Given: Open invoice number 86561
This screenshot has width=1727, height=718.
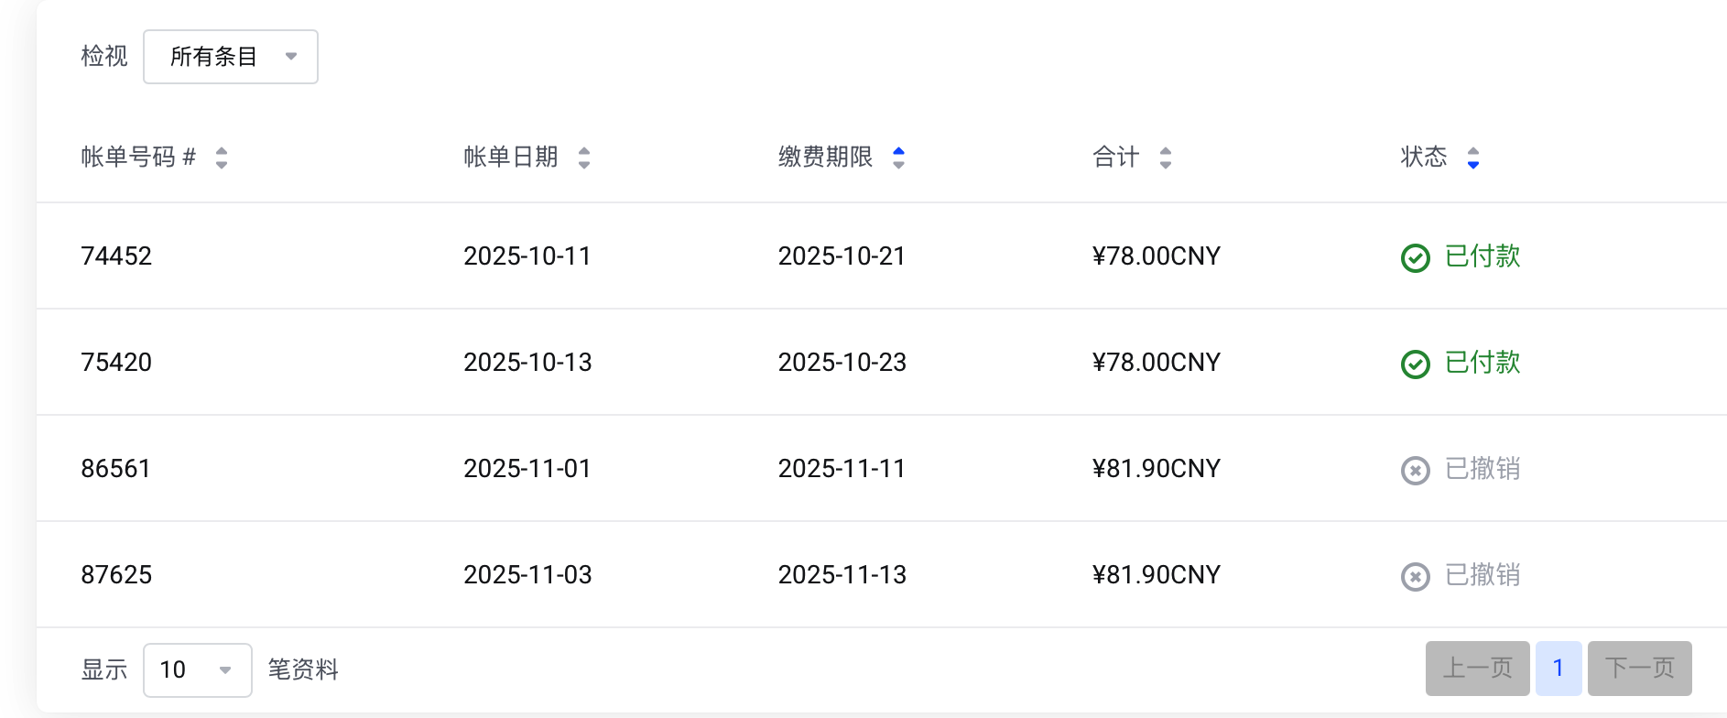Looking at the screenshot, I should coord(115,469).
